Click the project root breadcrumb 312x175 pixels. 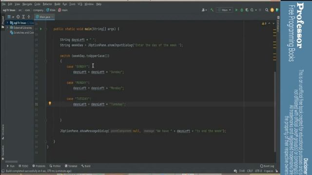(9, 10)
